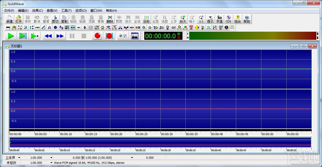322x167 pixels.
Task: Click the 未修改 status text
Action: tap(11, 162)
